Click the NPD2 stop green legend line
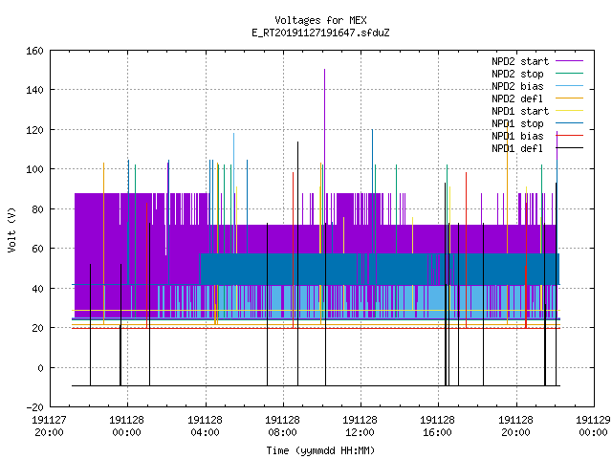 569,74
